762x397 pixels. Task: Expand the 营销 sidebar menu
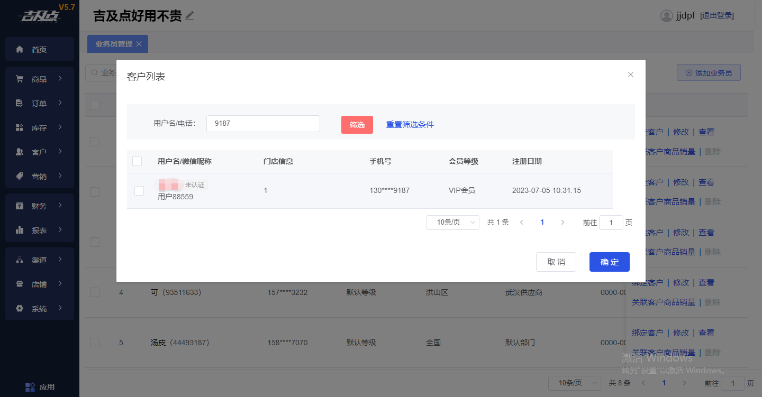(40, 176)
